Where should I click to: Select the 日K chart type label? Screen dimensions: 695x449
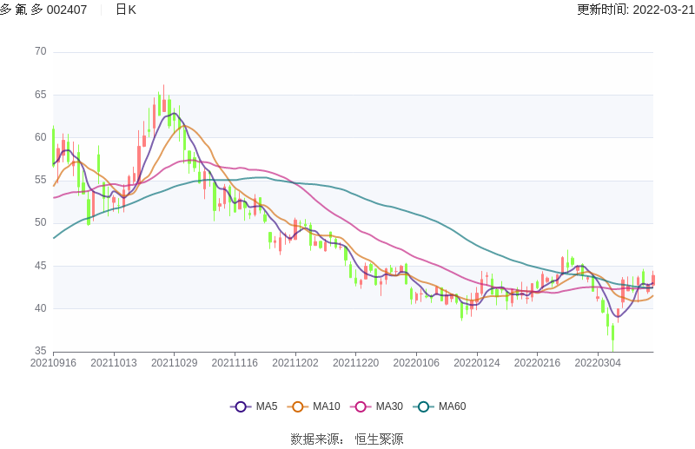(x=126, y=10)
